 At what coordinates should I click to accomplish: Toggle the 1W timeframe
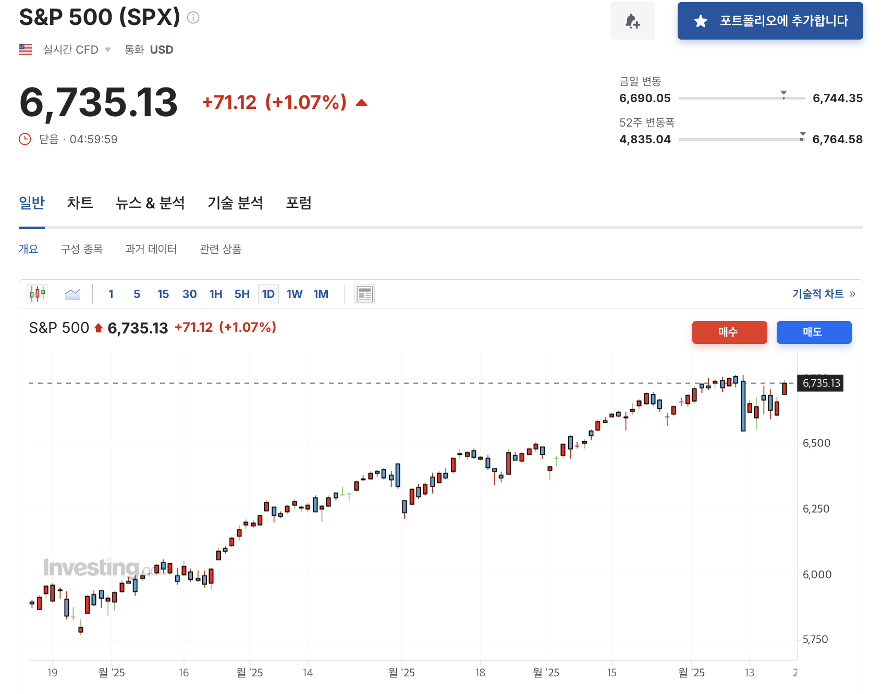point(294,294)
